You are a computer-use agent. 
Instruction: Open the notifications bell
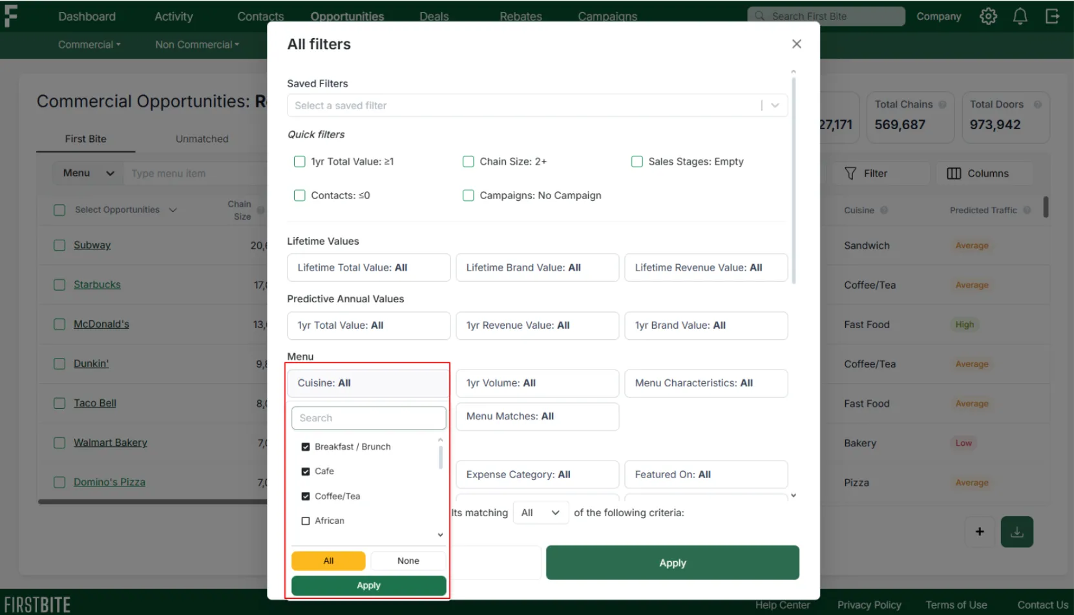click(x=1020, y=16)
